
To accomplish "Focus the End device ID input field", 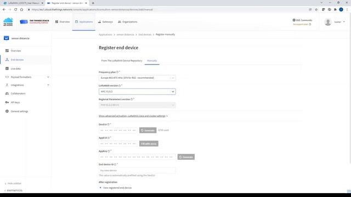I will [137, 170].
